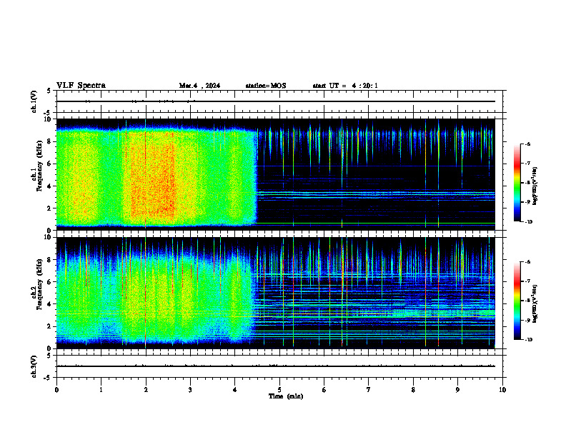The image size is (566, 437).
Task: Click the "ch.3(V)" axis label
Action: pyautogui.click(x=34, y=366)
